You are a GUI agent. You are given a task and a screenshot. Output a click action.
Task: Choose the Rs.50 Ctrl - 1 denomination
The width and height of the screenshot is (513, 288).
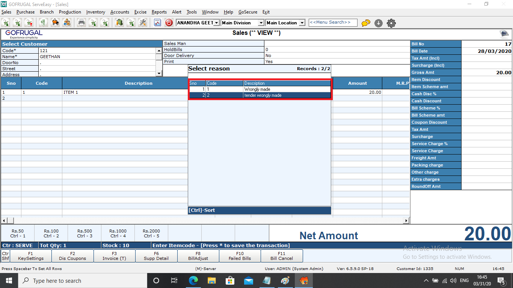pos(18,233)
